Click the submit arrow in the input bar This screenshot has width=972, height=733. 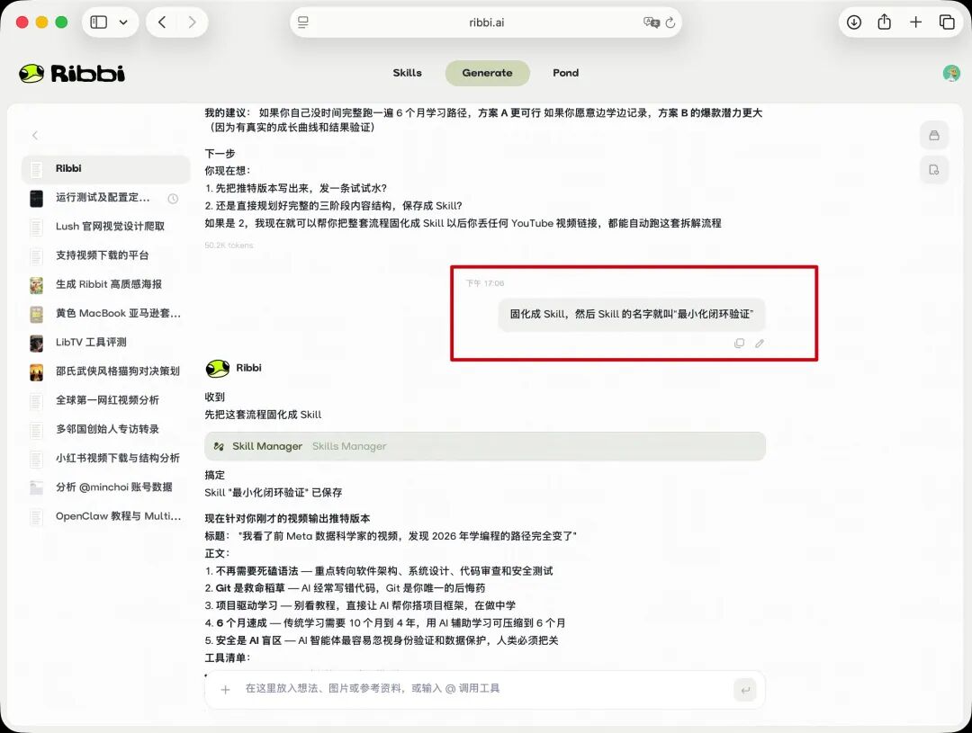tap(745, 690)
